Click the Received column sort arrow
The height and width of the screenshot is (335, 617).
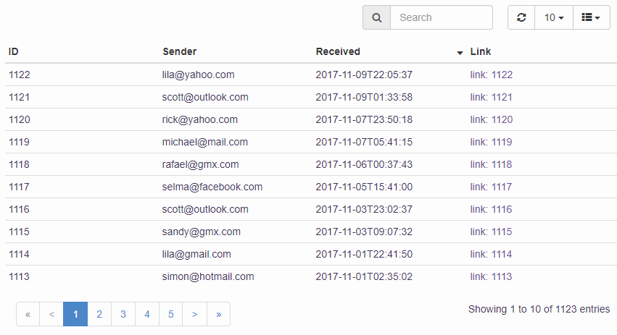pos(460,53)
